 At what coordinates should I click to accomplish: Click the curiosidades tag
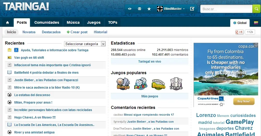click(x=243, y=115)
